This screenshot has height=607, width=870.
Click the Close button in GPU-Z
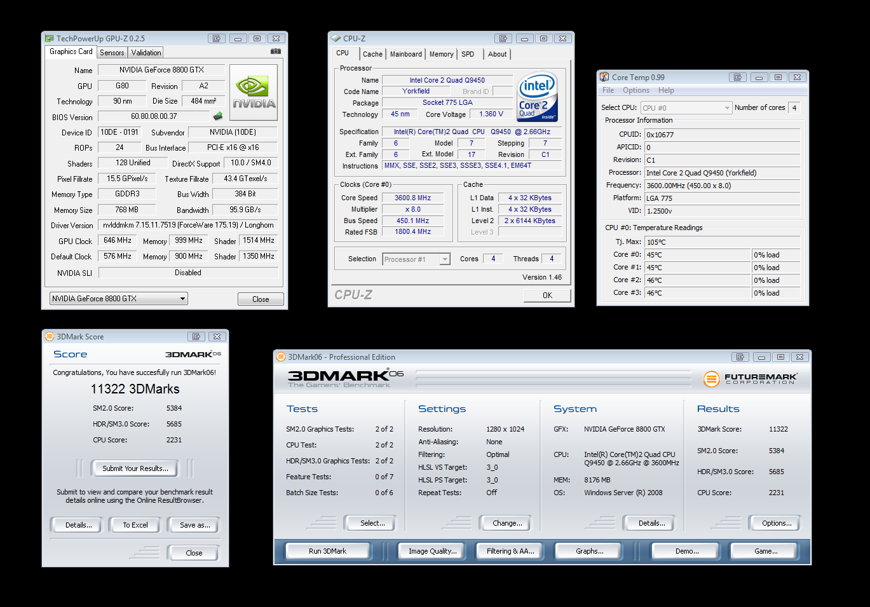(261, 299)
